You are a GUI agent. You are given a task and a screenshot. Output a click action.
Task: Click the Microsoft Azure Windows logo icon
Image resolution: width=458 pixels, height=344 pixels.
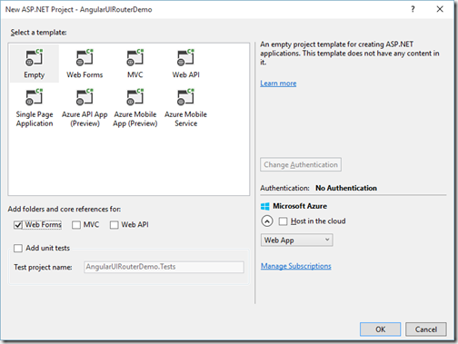click(x=265, y=206)
